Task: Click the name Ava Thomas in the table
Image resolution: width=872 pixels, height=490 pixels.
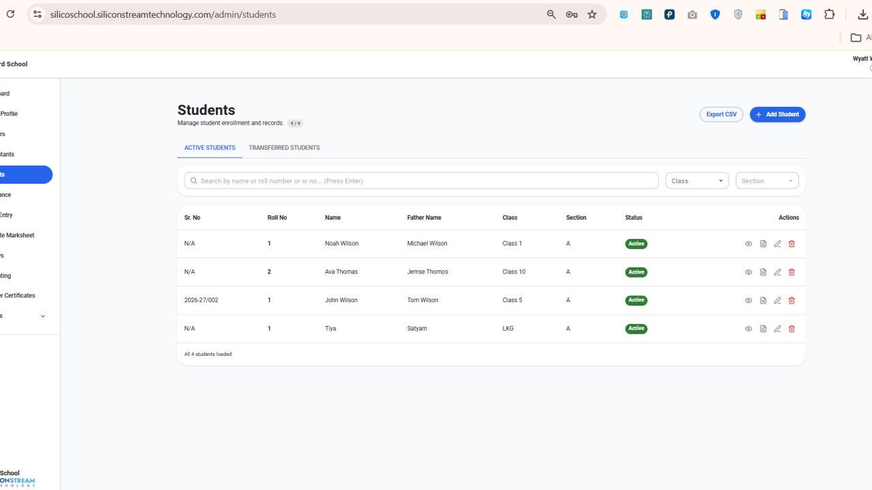Action: click(341, 272)
